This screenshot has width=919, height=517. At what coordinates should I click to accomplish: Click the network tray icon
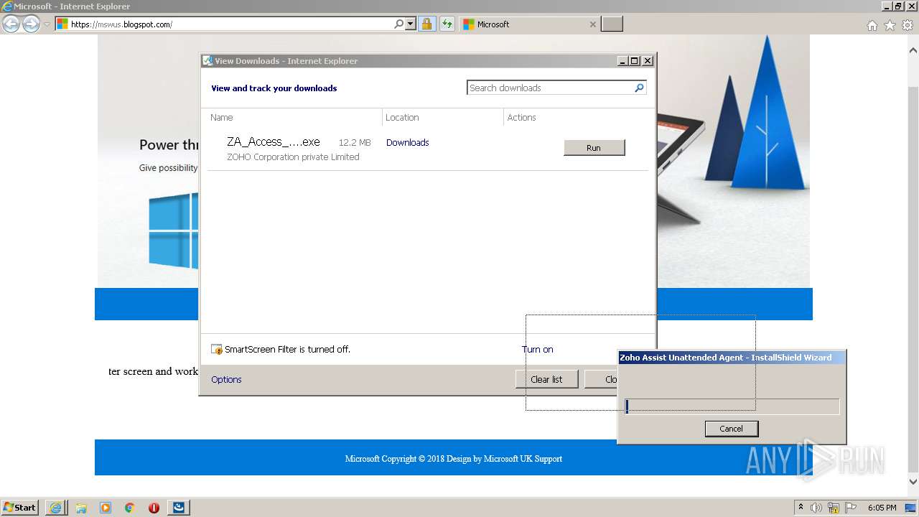tap(834, 507)
